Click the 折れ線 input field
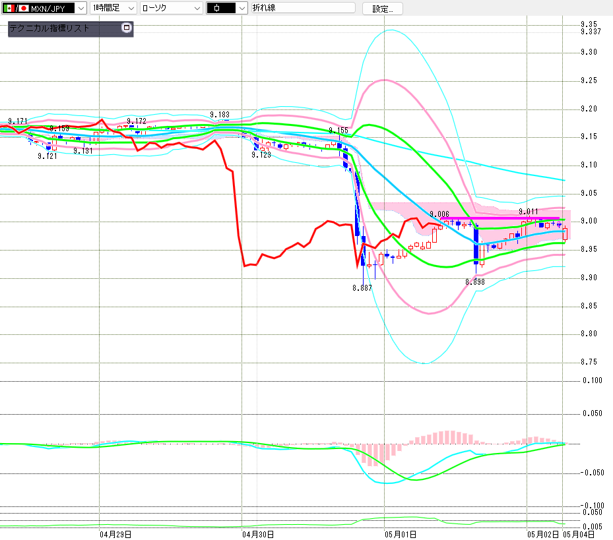The image size is (613, 540). [304, 8]
